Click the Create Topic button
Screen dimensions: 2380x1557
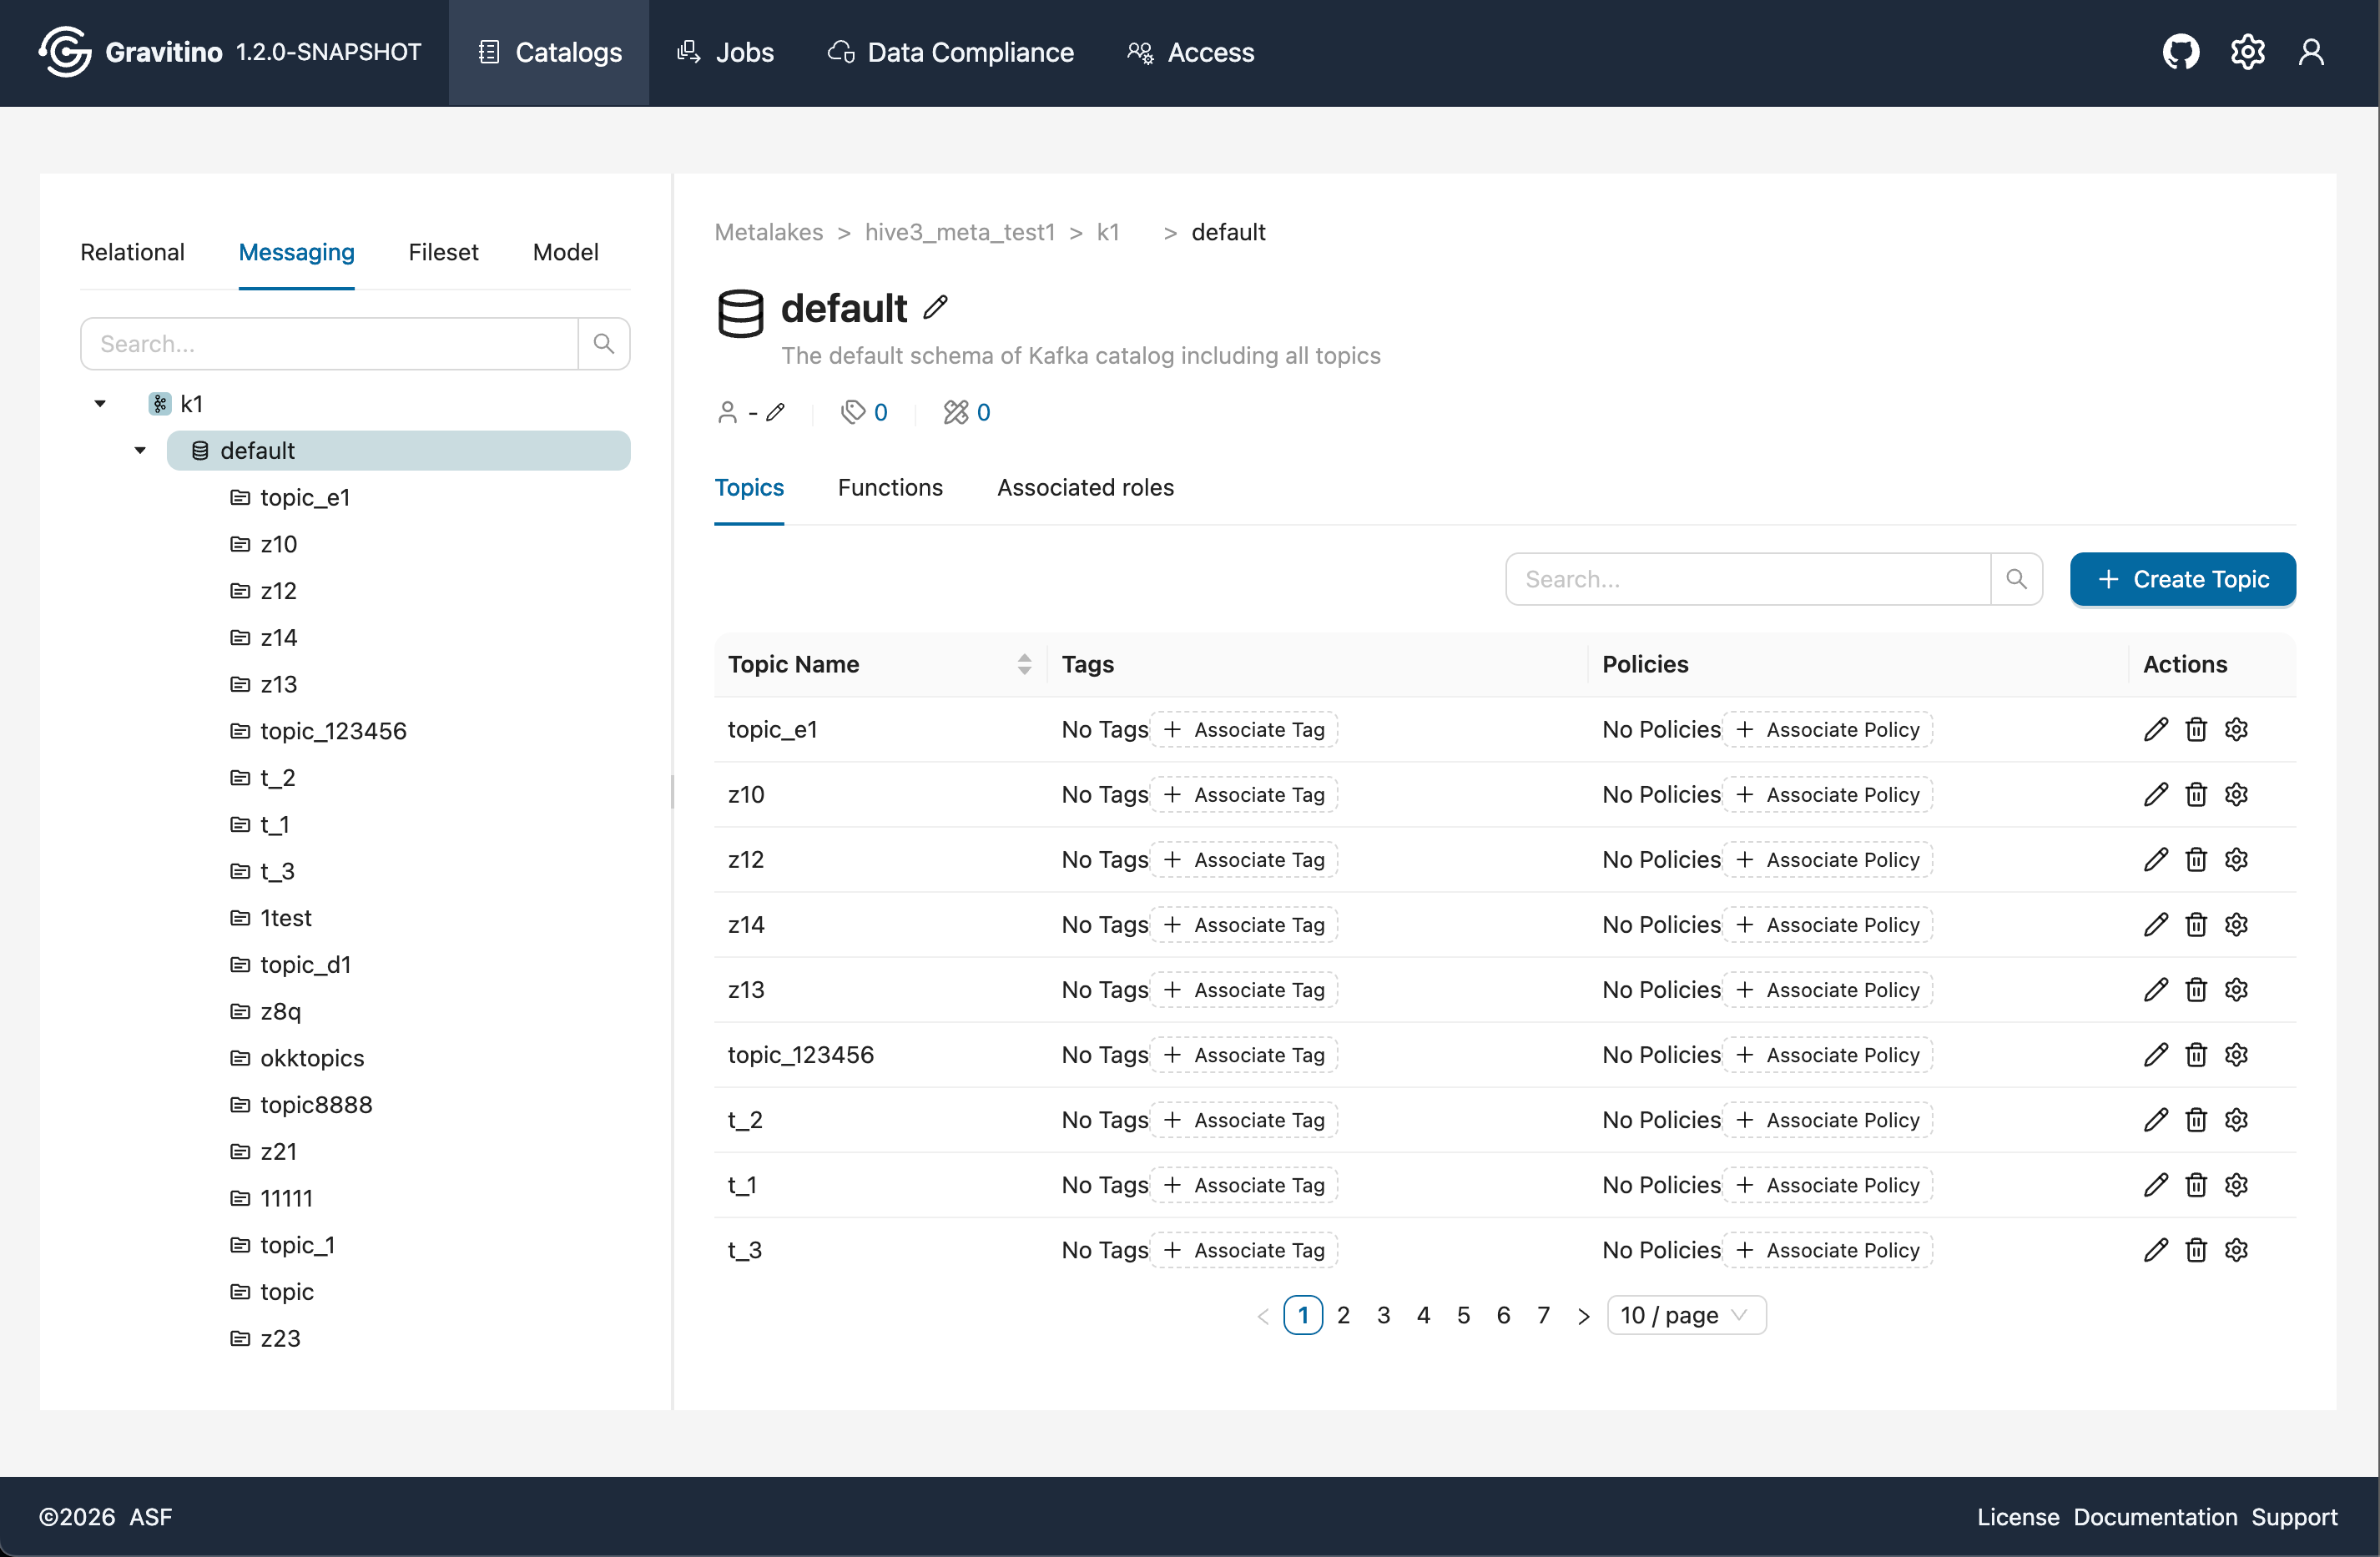pyautogui.click(x=2183, y=579)
